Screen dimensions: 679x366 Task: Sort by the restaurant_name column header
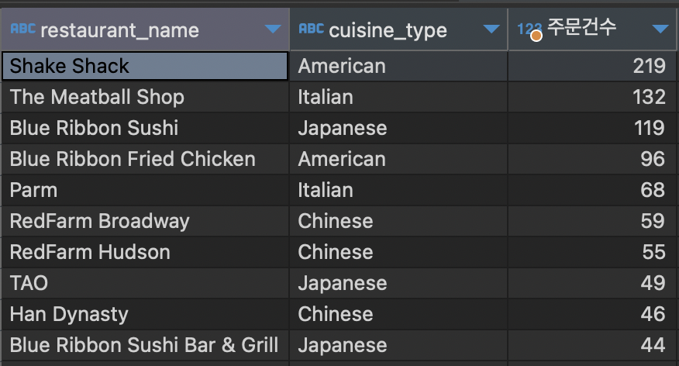[119, 30]
